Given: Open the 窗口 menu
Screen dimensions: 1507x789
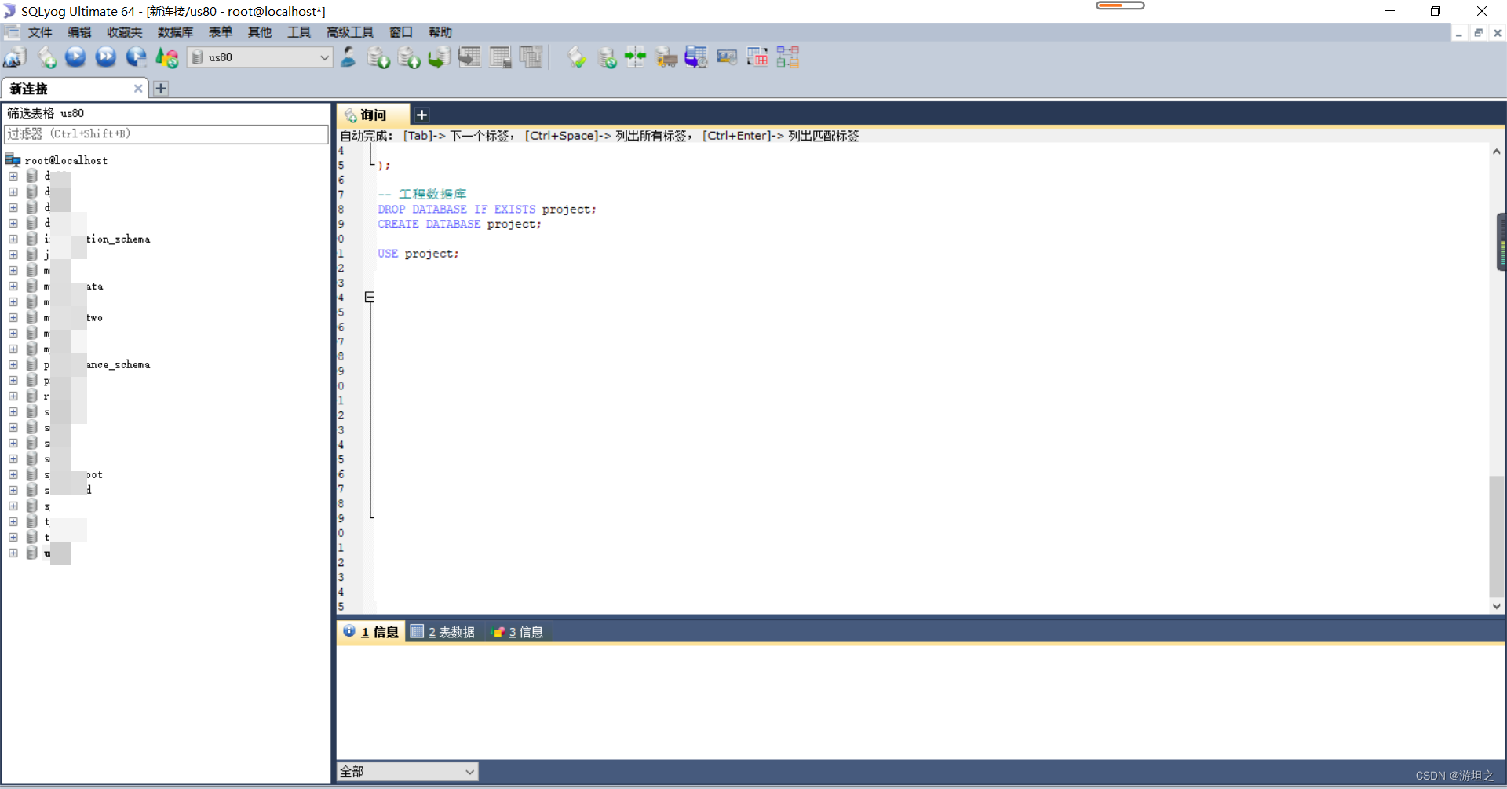Looking at the screenshot, I should [401, 32].
